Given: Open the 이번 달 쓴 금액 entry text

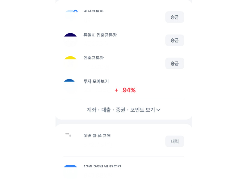Looking at the screenshot, I should (x=97, y=136).
